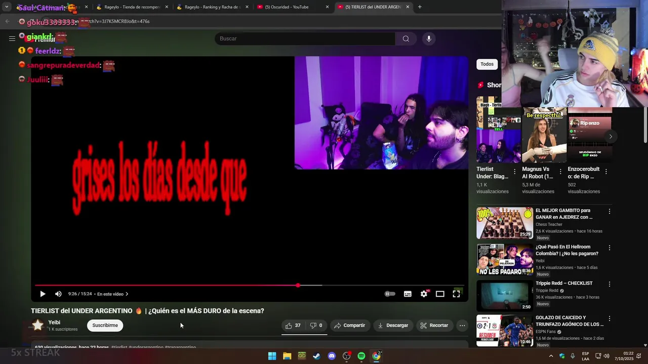Go fullscreen with the player fullscreen icon

456,294
